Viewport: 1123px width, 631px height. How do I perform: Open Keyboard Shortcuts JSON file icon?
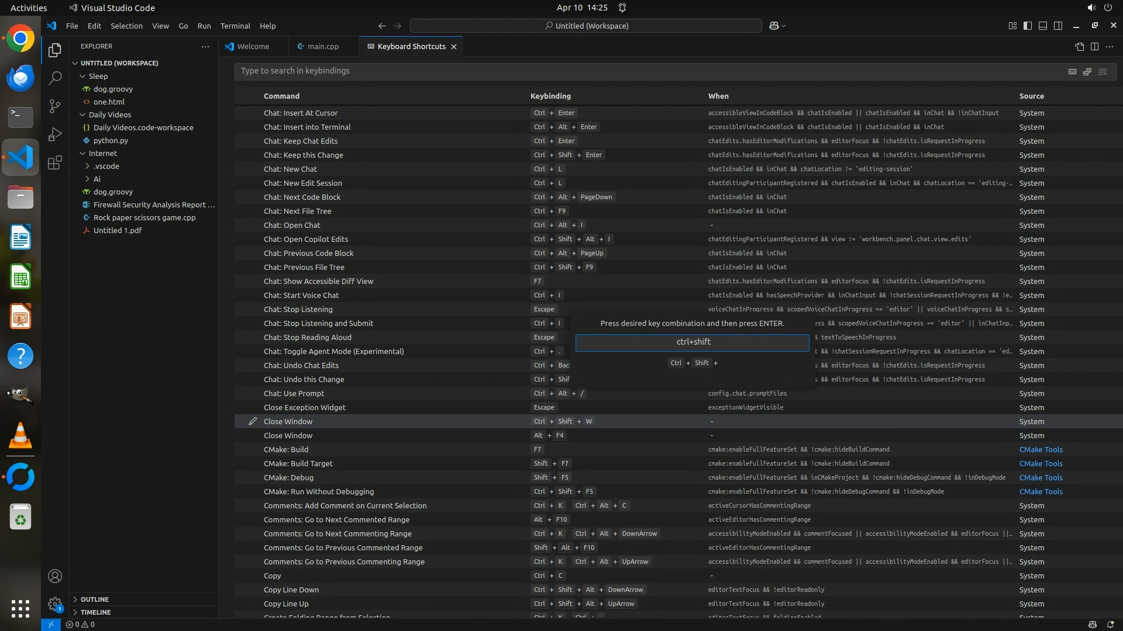1079,47
